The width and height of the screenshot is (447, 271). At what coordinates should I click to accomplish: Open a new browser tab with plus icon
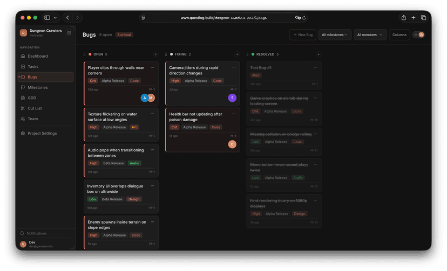pyautogui.click(x=414, y=18)
